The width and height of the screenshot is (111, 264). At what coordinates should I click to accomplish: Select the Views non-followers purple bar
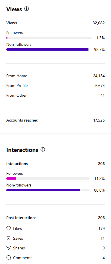point(47,49)
